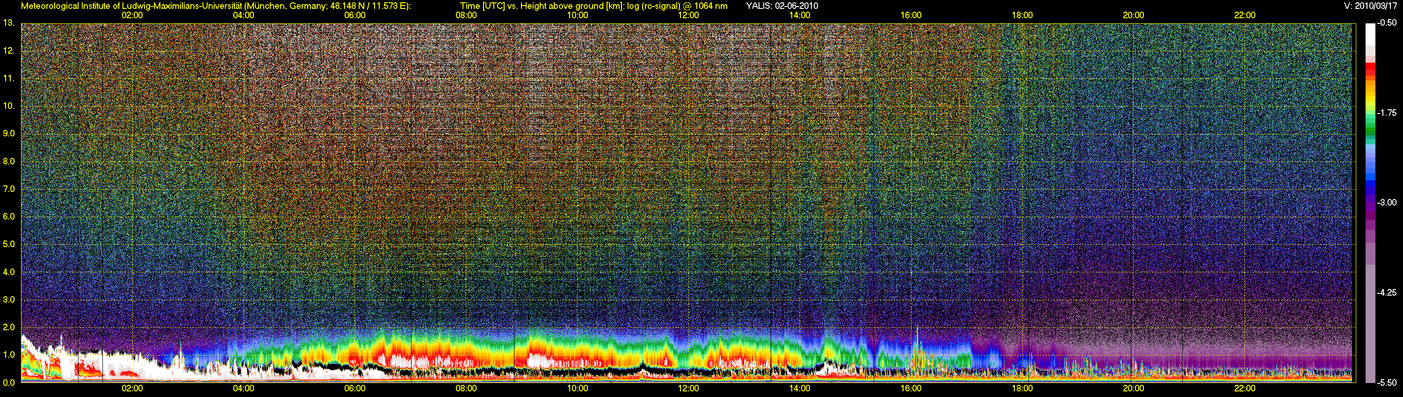Click the '4.0' height axis label

click(x=9, y=272)
